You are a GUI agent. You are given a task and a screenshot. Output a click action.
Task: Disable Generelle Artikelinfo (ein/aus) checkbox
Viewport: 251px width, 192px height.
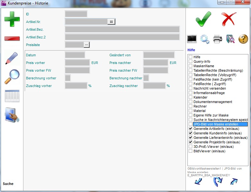pyautogui.click(x=191, y=129)
